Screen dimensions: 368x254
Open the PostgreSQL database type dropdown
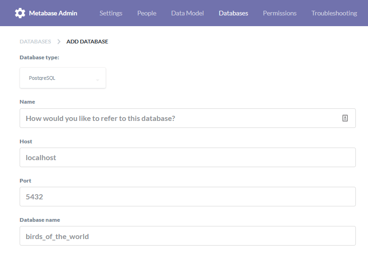[x=63, y=78]
